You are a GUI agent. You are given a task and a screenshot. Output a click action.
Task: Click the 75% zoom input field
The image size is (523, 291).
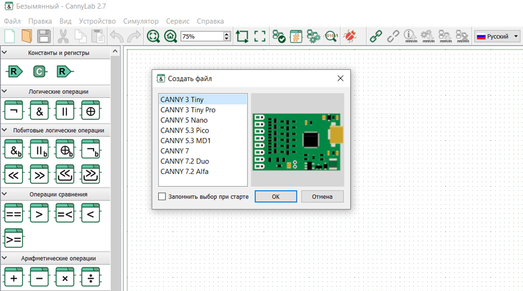point(202,36)
